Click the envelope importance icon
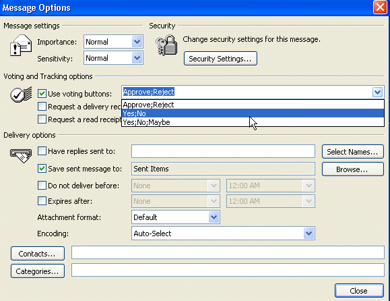Screen dimensions: 390x301 tap(21, 45)
